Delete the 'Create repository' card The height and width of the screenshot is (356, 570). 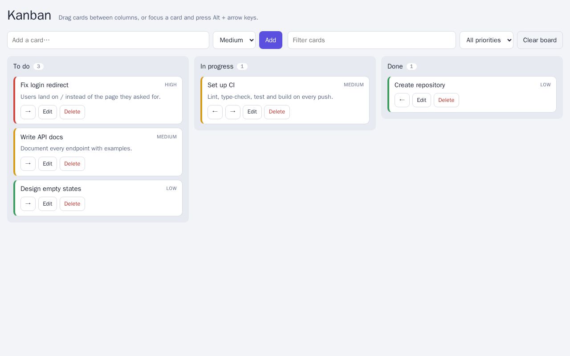click(x=446, y=100)
